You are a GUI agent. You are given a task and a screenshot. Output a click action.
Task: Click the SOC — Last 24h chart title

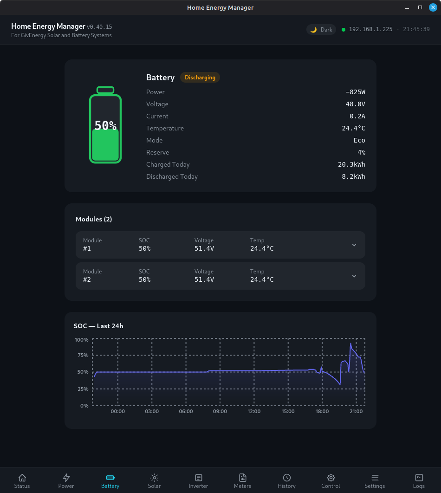(98, 326)
